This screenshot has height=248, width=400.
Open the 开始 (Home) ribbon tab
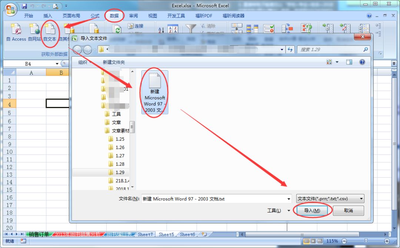[29, 16]
